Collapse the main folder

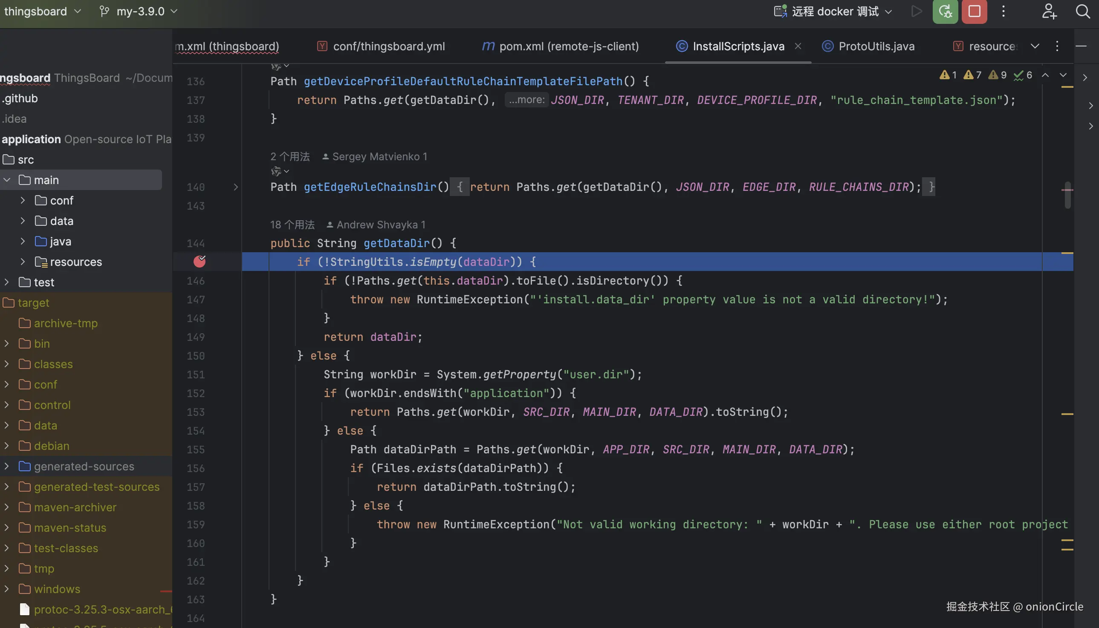[7, 180]
